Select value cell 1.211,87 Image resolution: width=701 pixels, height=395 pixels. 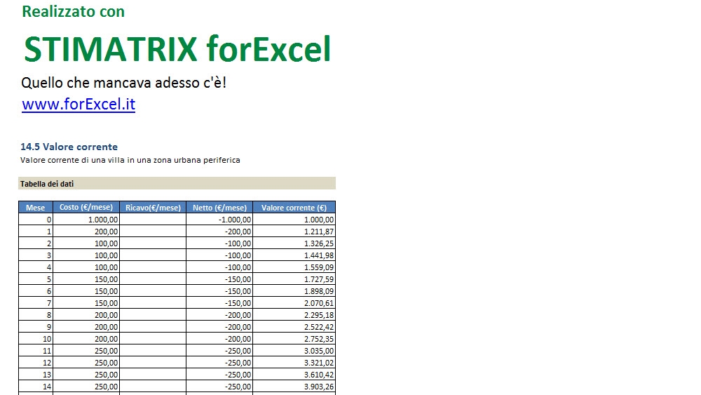click(x=294, y=232)
